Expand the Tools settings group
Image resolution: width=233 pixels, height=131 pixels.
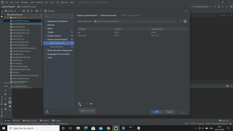point(46,57)
